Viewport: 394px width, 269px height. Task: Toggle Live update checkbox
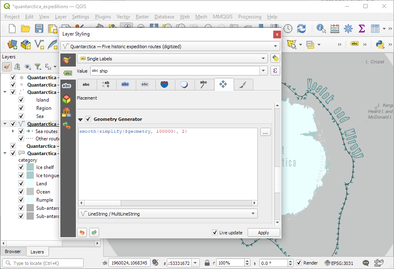[215, 233]
